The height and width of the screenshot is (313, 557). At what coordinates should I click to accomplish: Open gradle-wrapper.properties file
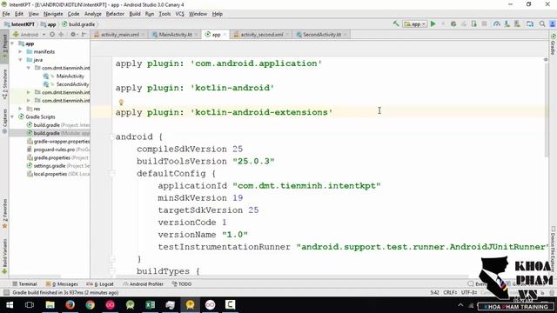pyautogui.click(x=58, y=141)
